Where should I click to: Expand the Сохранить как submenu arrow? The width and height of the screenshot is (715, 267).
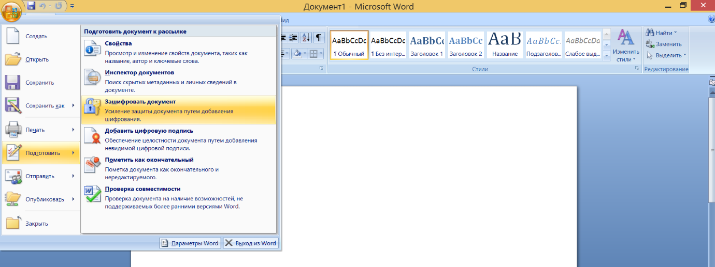[x=73, y=106]
